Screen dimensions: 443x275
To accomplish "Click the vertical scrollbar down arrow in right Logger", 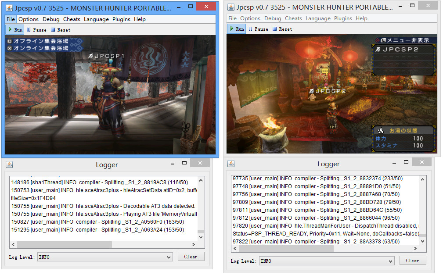I will coord(423,241).
